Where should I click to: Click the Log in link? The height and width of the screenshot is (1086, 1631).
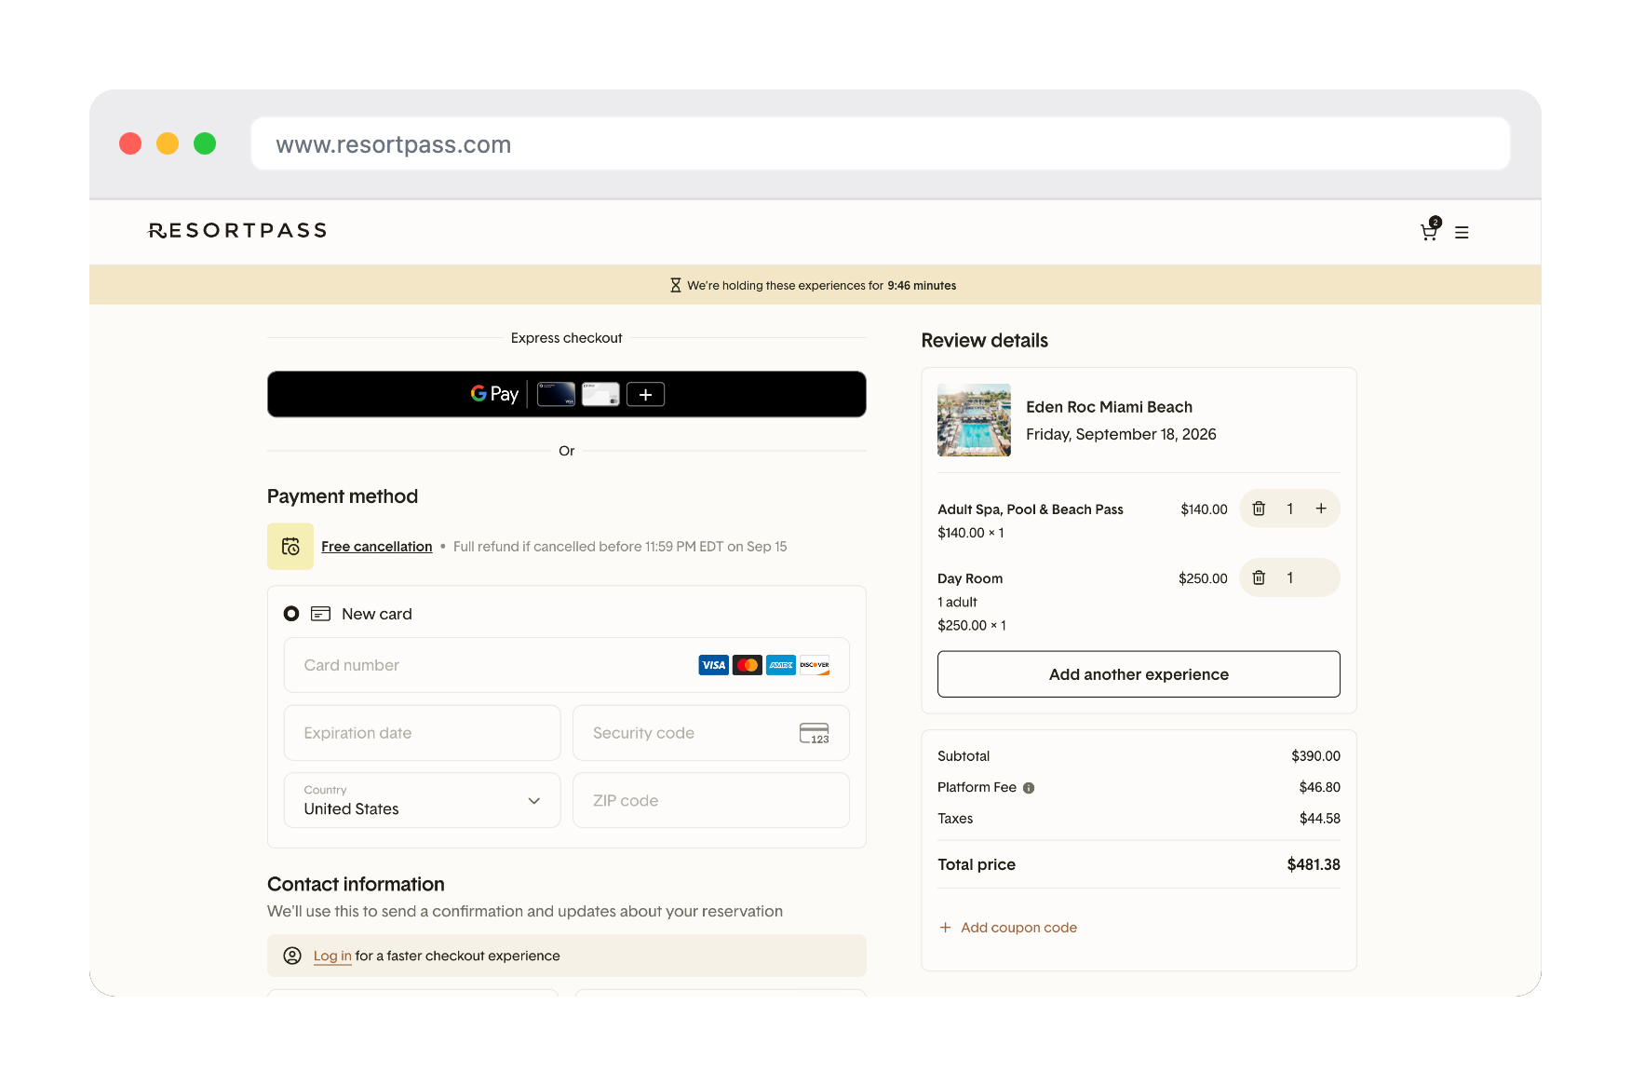(332, 956)
